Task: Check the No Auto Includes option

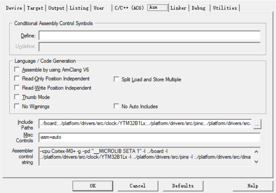Action: pyautogui.click(x=116, y=106)
